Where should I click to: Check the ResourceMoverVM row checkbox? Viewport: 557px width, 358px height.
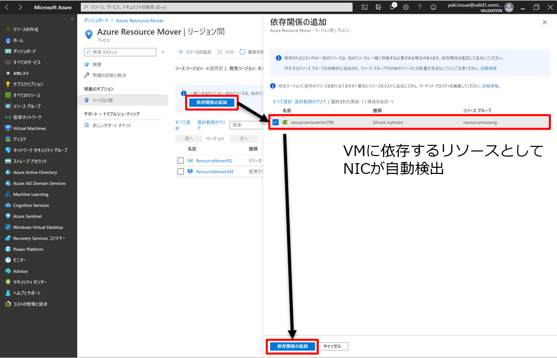pos(181,171)
